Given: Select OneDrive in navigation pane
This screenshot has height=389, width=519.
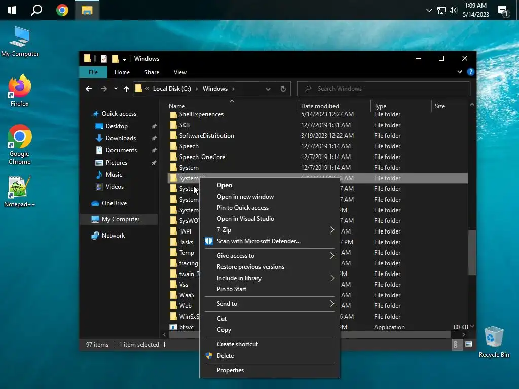Looking at the screenshot, I should (x=114, y=203).
